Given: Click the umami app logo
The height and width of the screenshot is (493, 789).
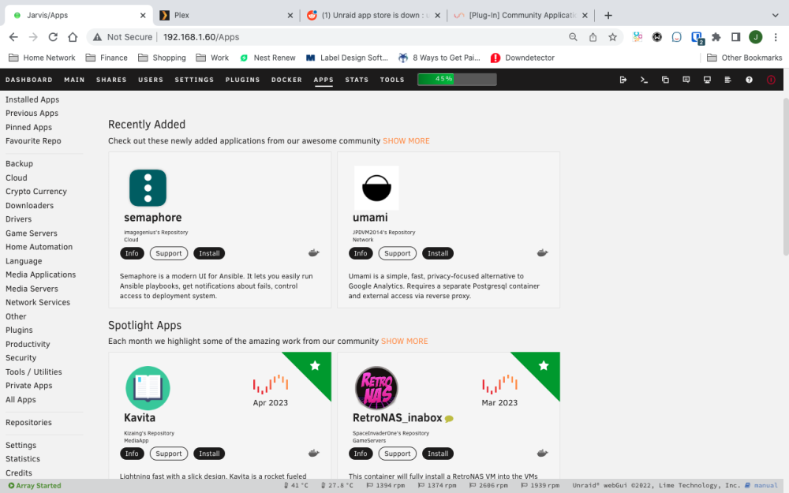Looking at the screenshot, I should (376, 188).
